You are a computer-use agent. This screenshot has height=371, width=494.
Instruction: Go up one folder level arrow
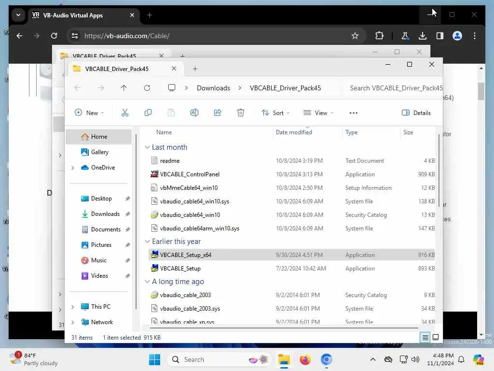(x=124, y=88)
